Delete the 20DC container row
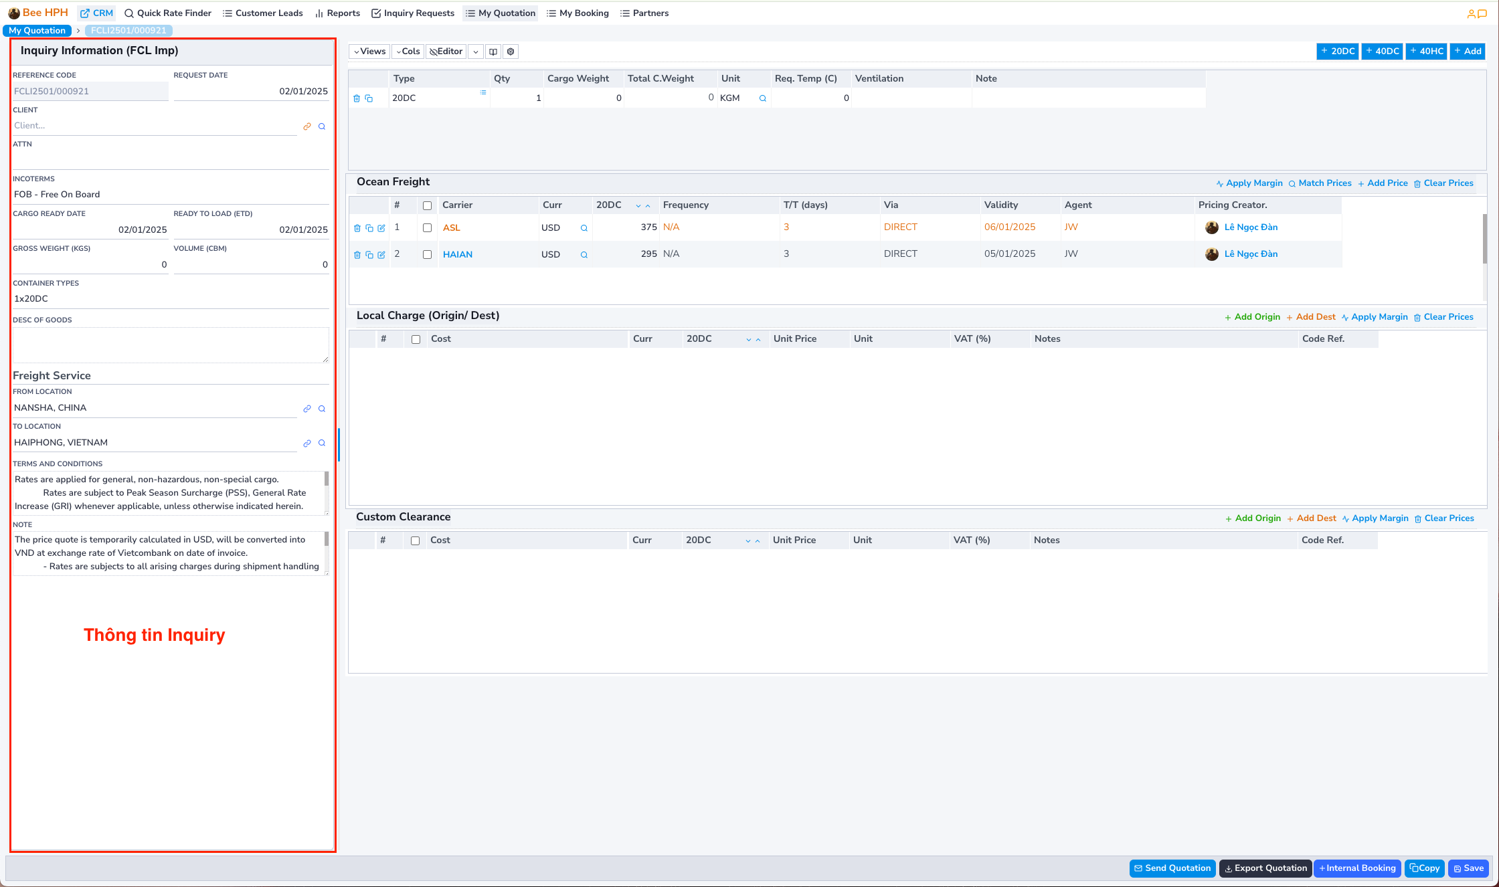 [357, 98]
